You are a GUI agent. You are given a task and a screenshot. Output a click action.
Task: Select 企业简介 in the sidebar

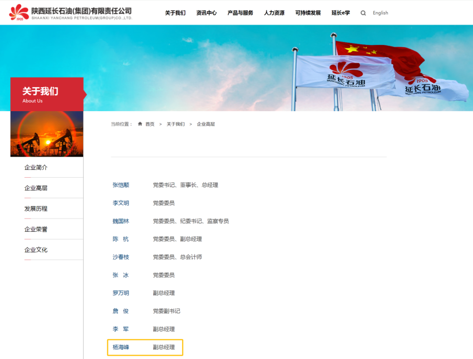tap(35, 167)
